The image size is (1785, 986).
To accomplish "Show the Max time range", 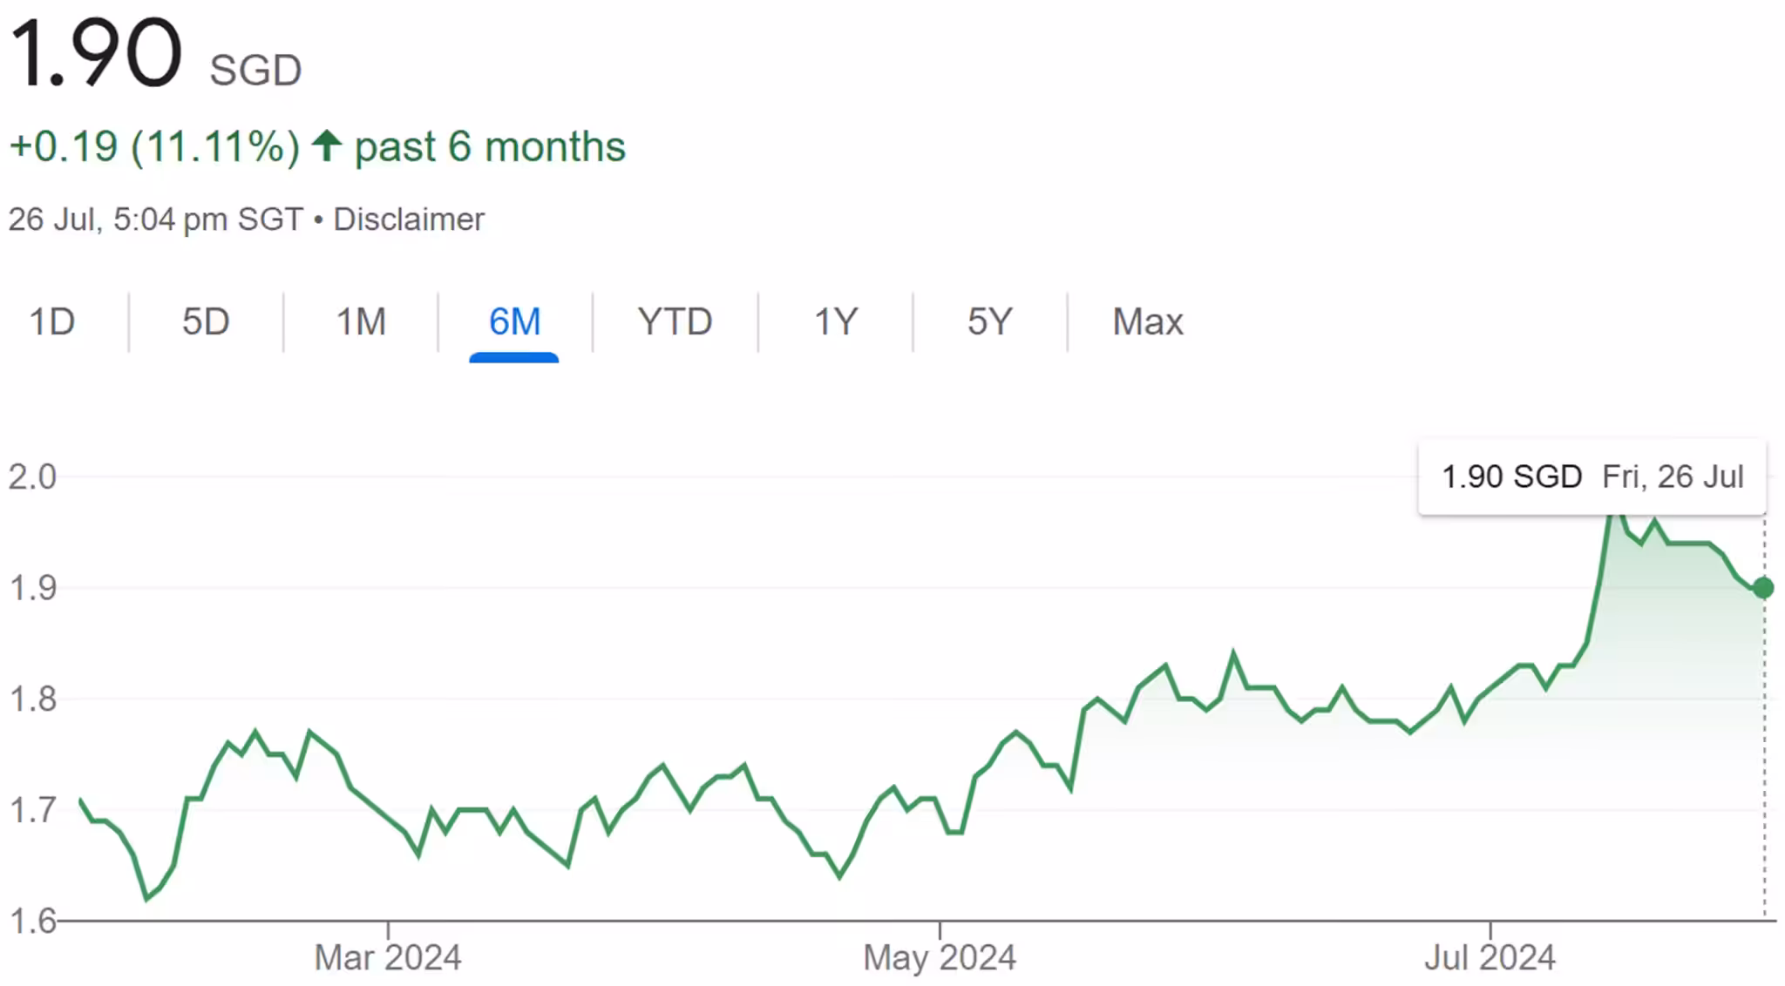I will (x=1148, y=322).
